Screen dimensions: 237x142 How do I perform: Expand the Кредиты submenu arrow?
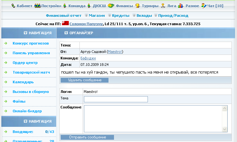[x=110, y=15]
